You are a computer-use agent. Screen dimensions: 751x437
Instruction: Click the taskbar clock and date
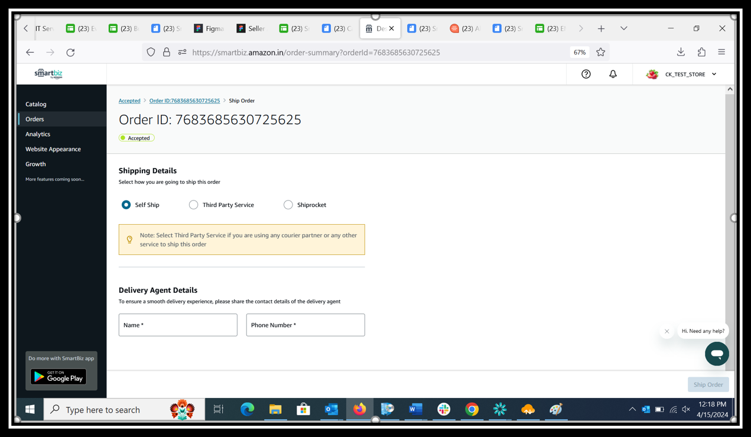tap(713, 409)
